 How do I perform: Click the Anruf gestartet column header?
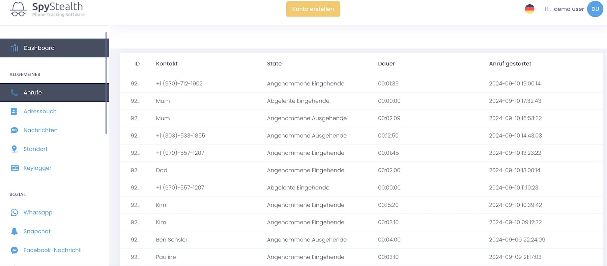[510, 64]
